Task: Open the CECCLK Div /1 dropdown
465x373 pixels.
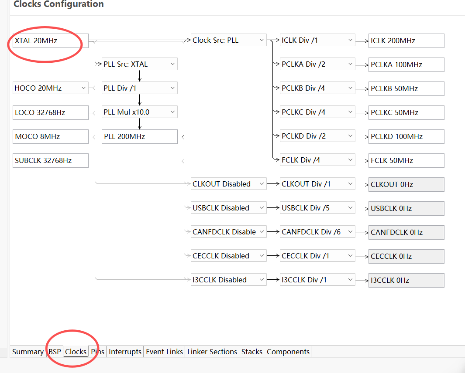Action: coord(317,256)
